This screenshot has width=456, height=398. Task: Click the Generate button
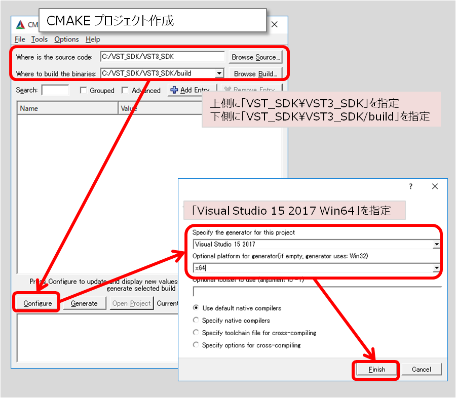click(x=84, y=303)
